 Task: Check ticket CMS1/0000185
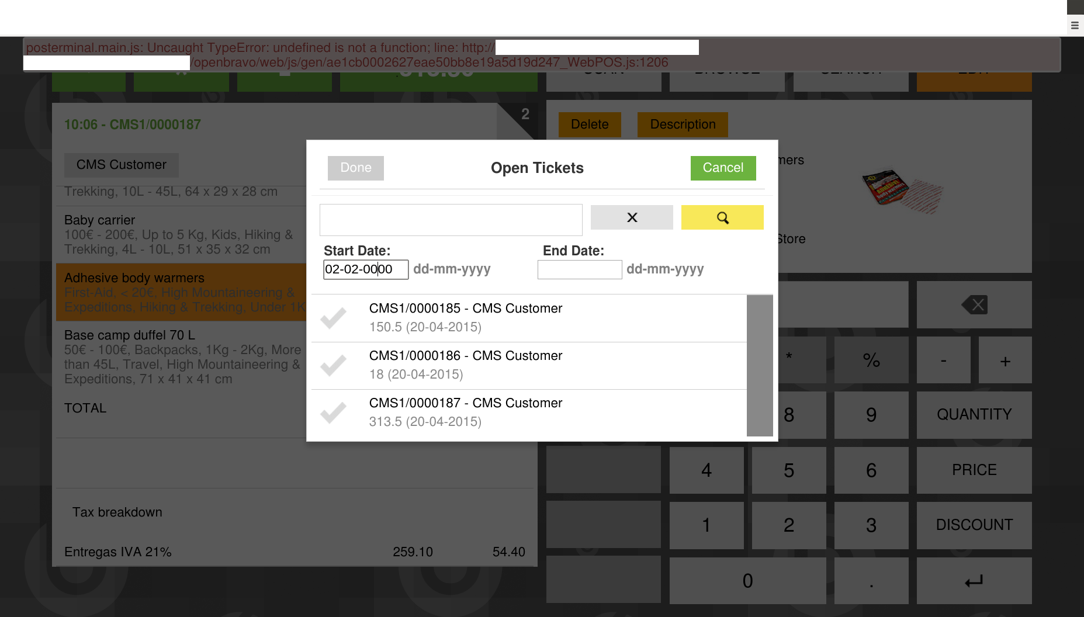(x=334, y=318)
